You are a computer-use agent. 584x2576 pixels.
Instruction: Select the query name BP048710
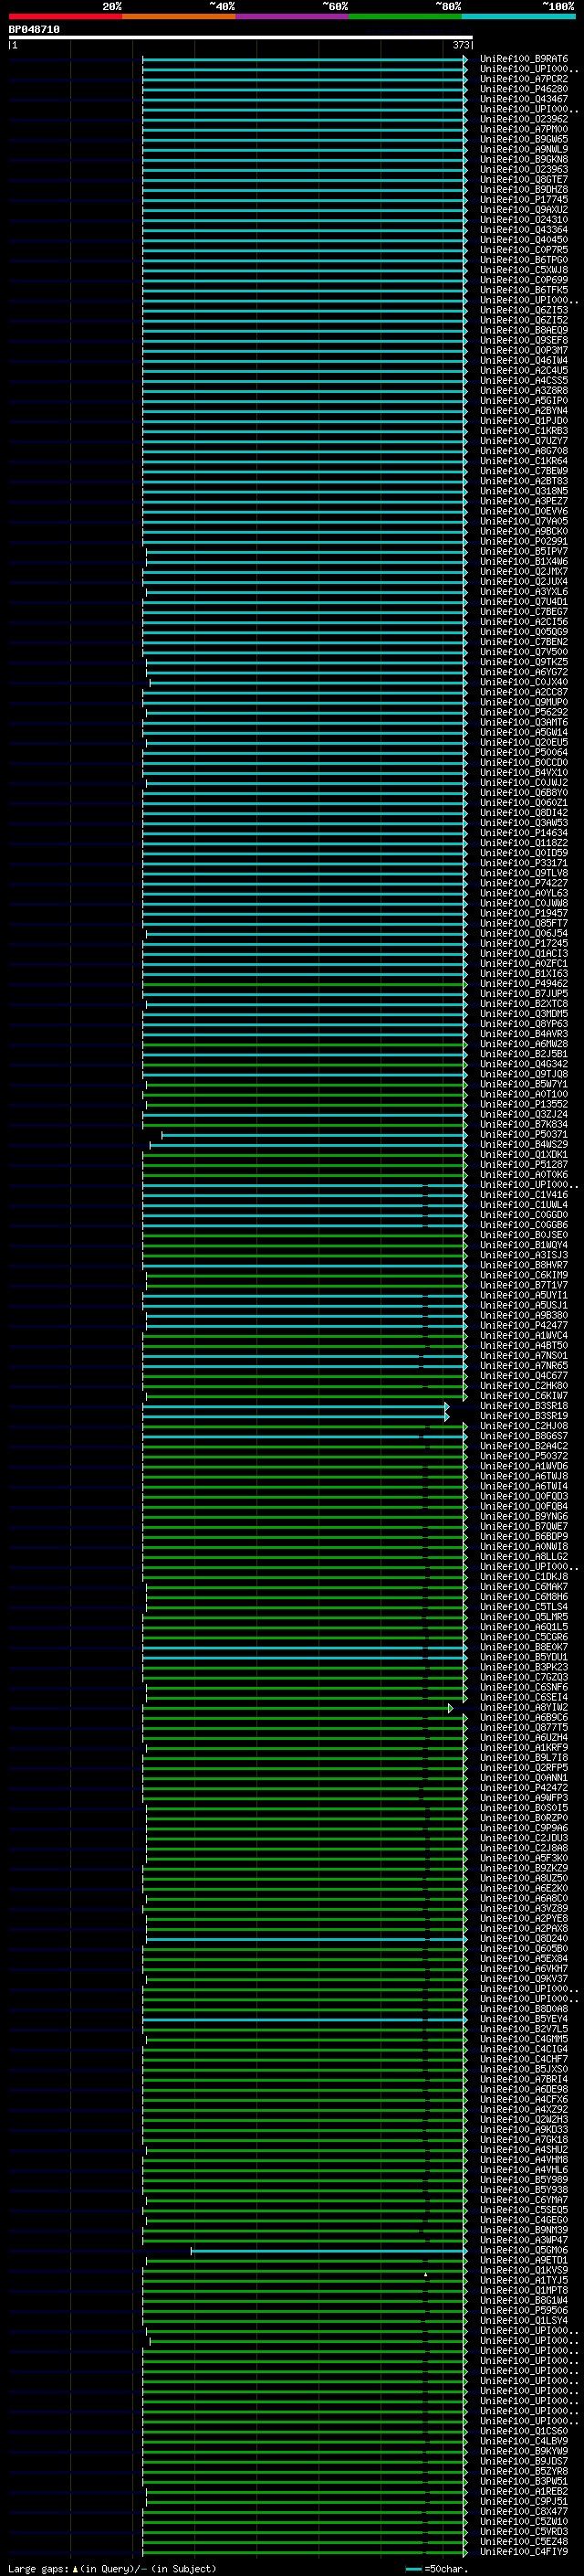click(34, 30)
